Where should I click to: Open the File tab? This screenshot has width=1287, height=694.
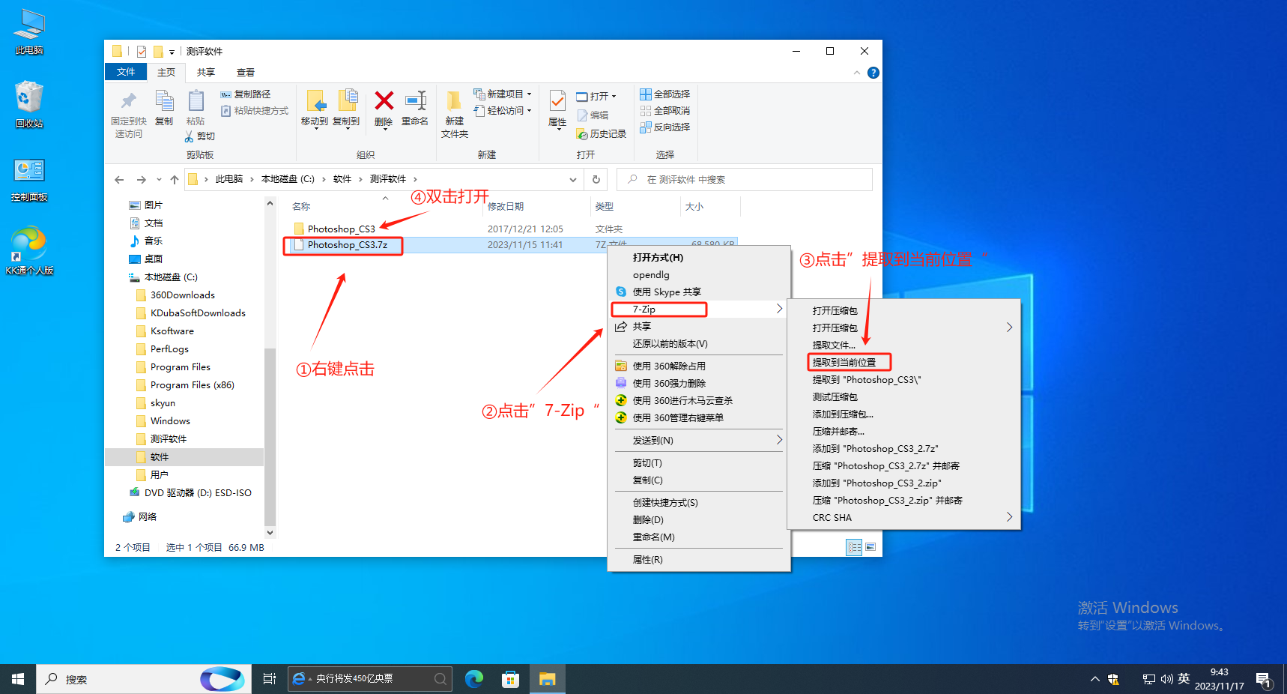[126, 72]
